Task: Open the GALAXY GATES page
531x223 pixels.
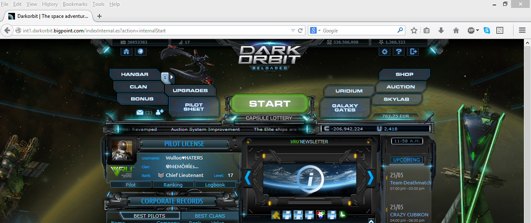Action: [345, 108]
